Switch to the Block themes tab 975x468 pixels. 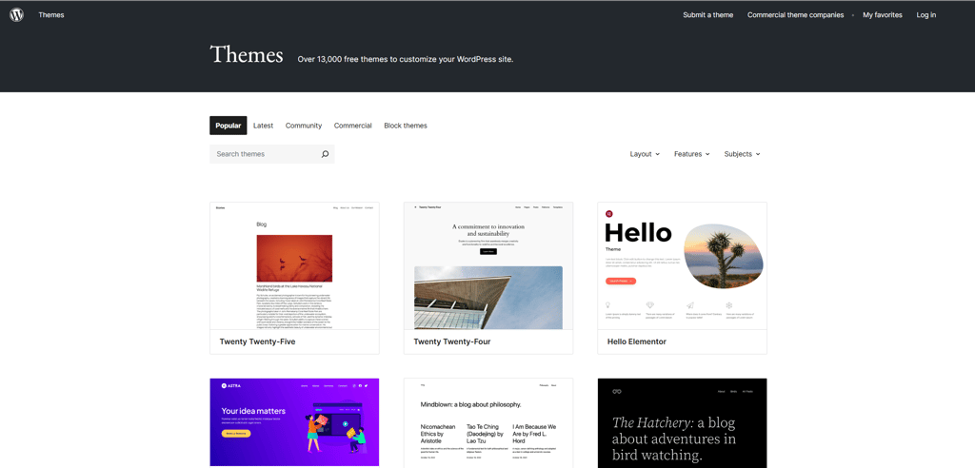406,126
